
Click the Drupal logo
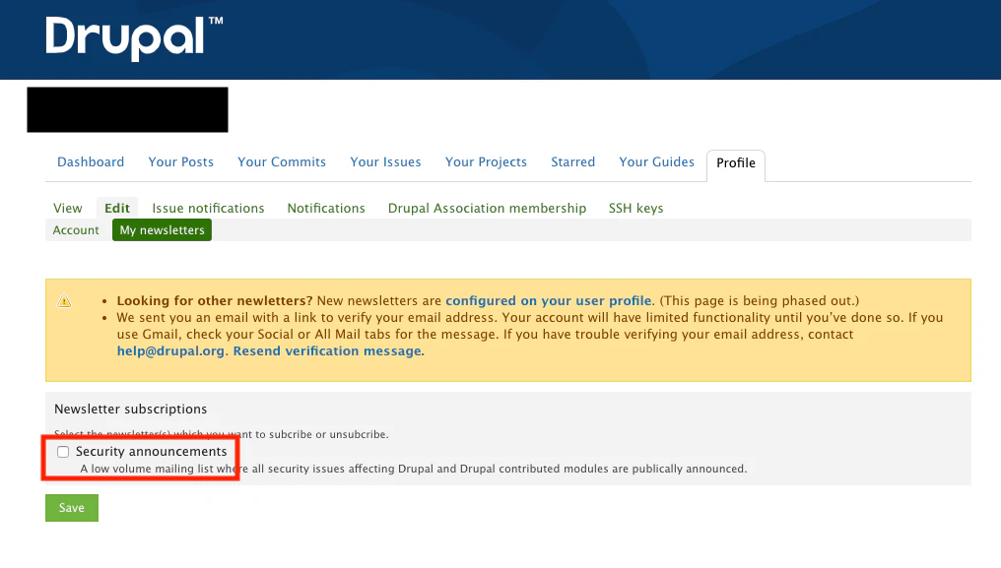coord(134,37)
